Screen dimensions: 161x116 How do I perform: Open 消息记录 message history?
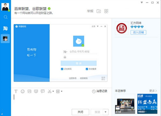pyautogui.click(x=100, y=91)
